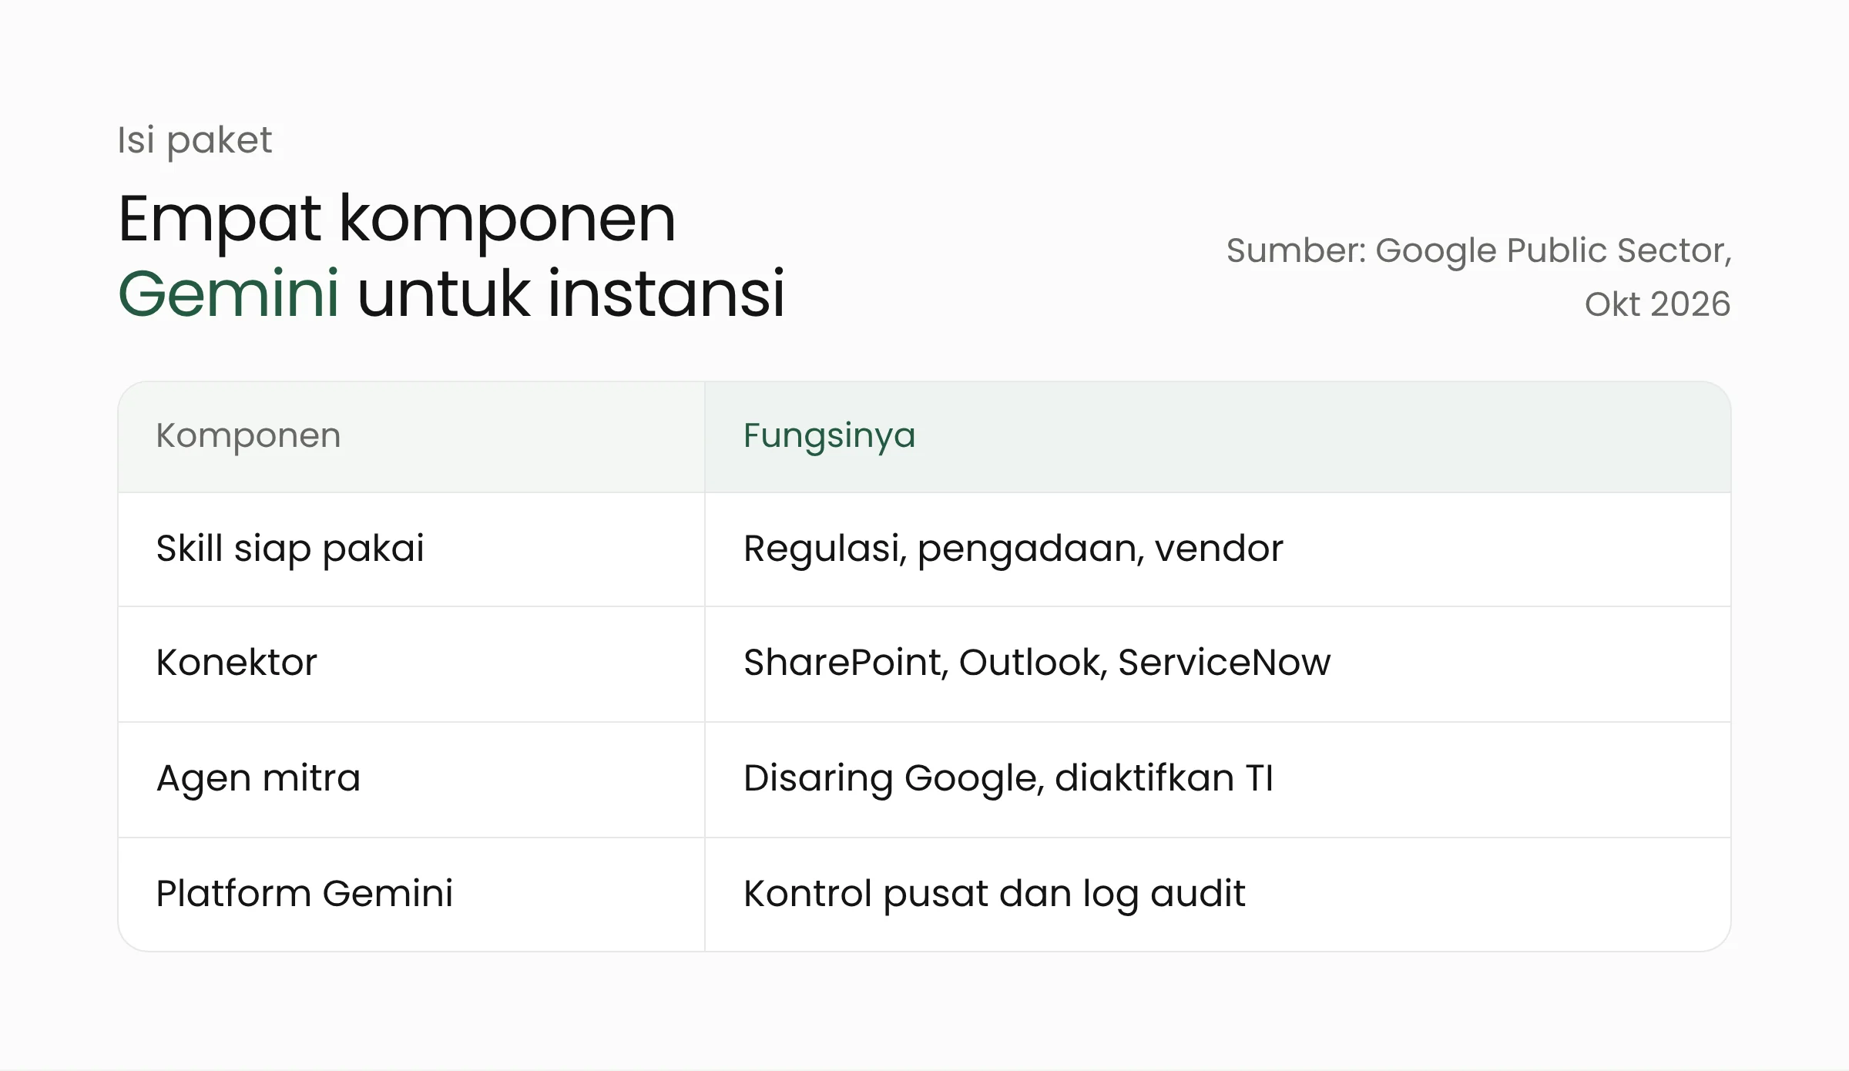Screen dimensions: 1849x1071
Task: Select the 'Platform Gemini' cell
Action: coord(411,895)
